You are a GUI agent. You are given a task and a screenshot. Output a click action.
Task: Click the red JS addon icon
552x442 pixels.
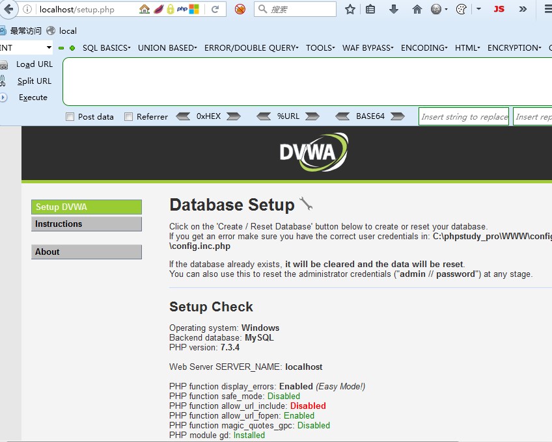499,9
